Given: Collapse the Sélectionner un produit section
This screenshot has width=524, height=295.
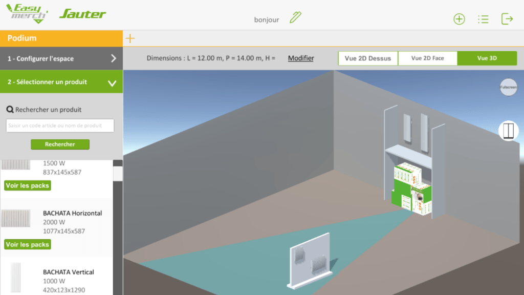Looking at the screenshot, I should (61, 82).
